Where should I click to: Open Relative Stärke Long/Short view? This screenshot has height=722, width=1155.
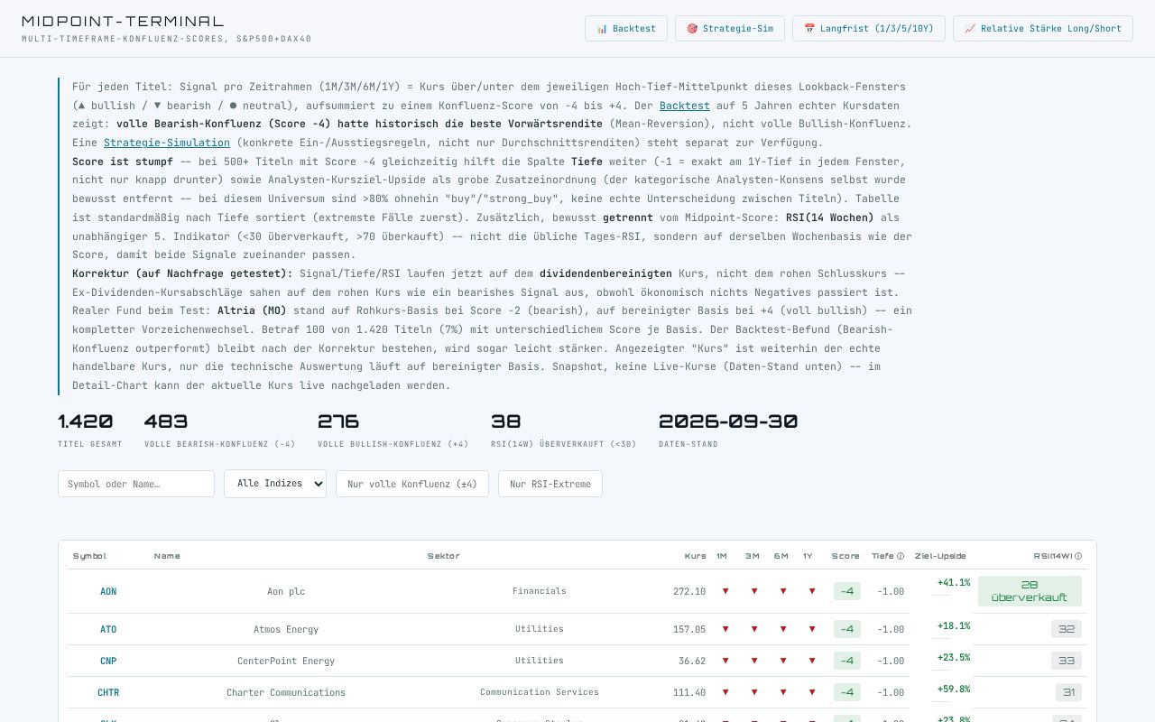tap(1043, 28)
